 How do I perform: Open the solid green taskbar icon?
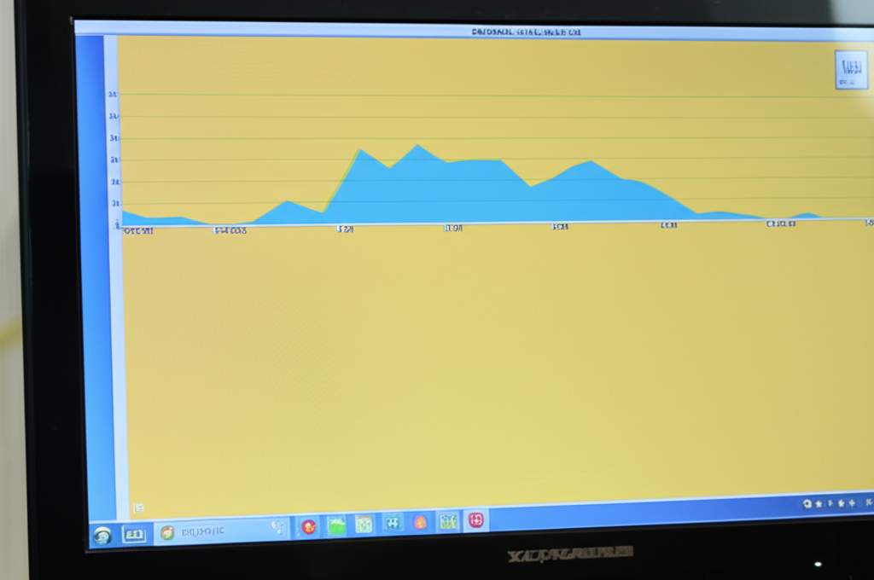(336, 525)
